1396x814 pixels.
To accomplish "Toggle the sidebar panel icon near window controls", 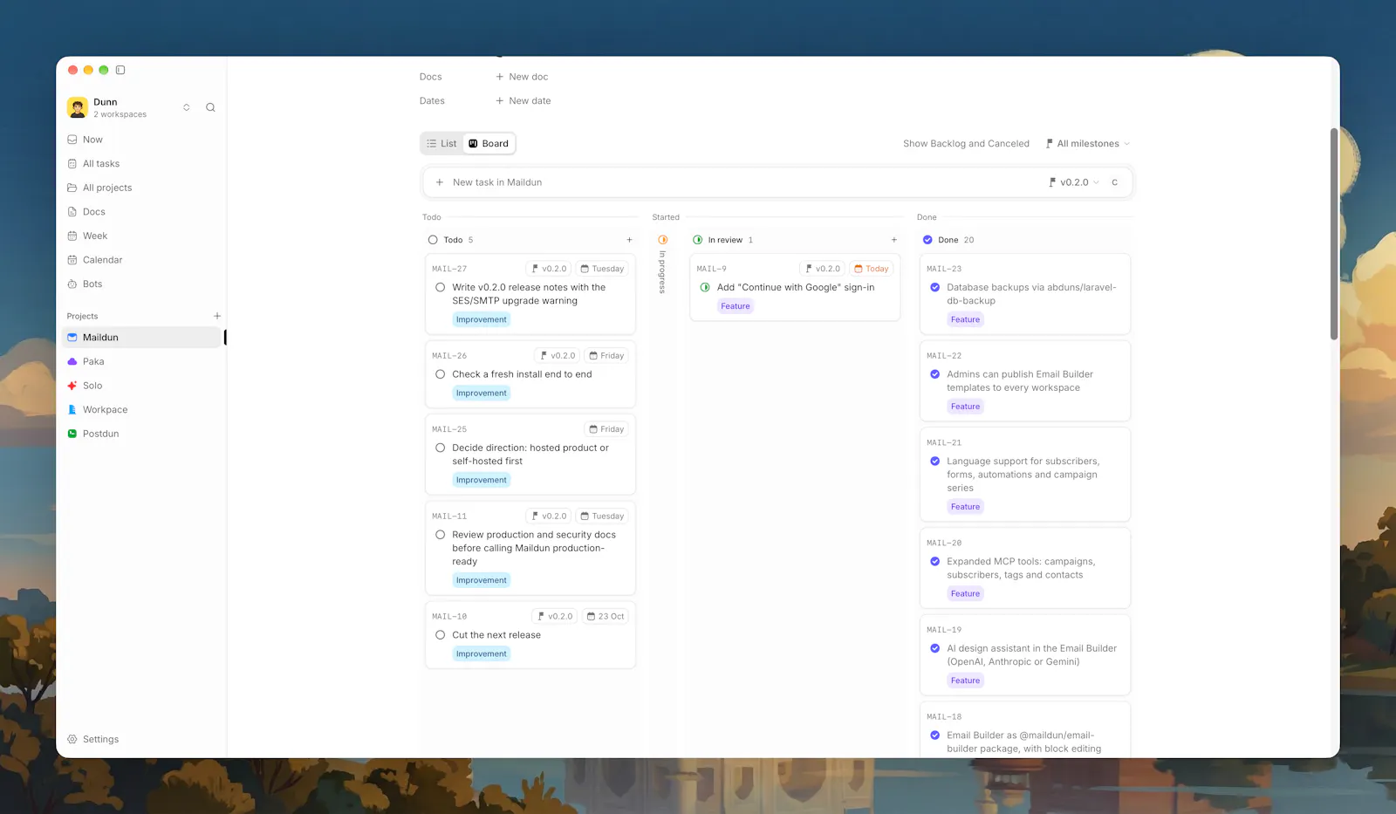I will (x=120, y=70).
